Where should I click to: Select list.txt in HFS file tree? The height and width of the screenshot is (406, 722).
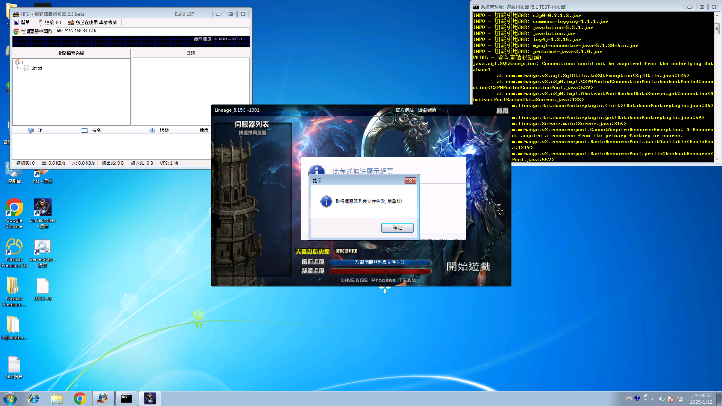pos(33,68)
